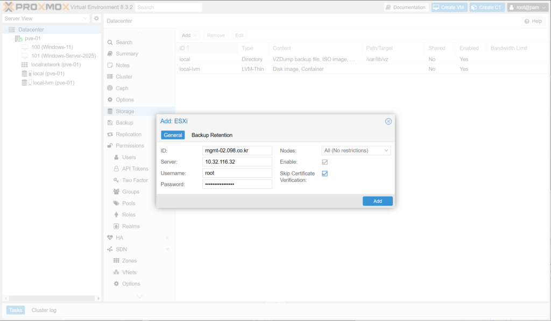Open the Documentation link

[406, 8]
